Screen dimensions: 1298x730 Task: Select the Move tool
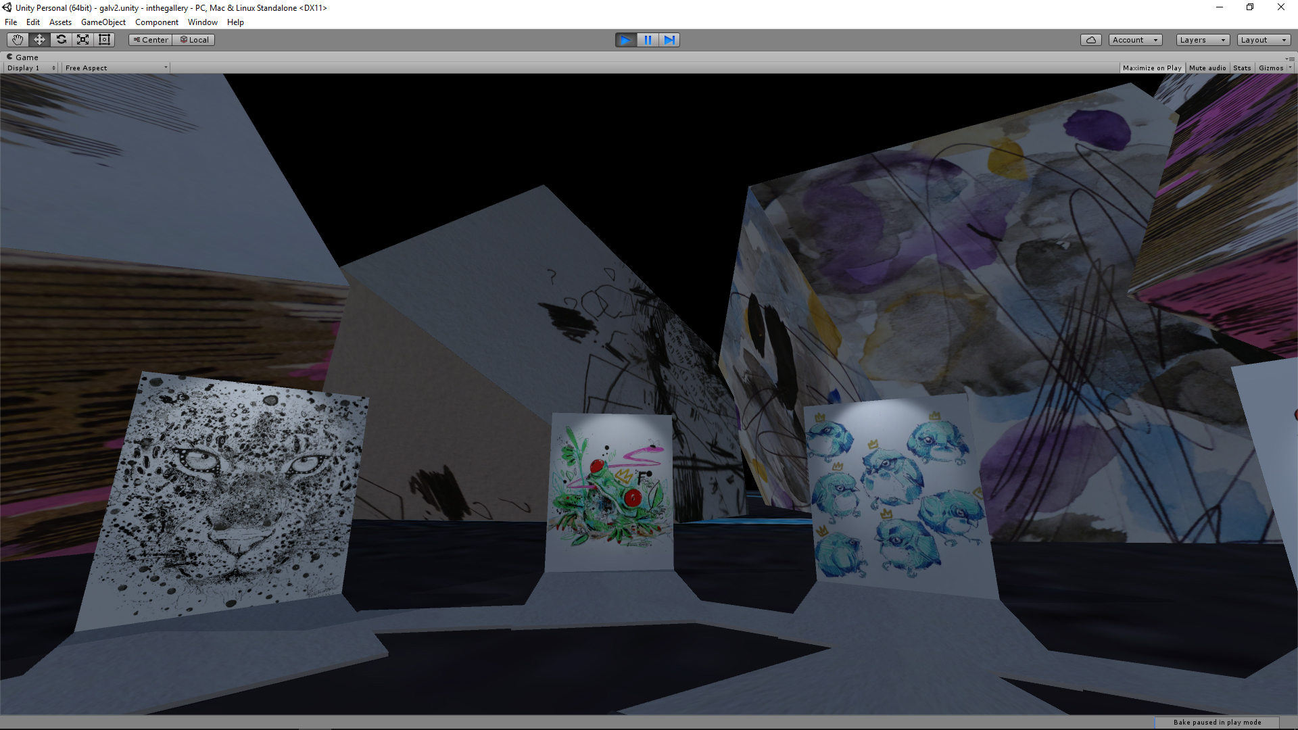tap(39, 40)
